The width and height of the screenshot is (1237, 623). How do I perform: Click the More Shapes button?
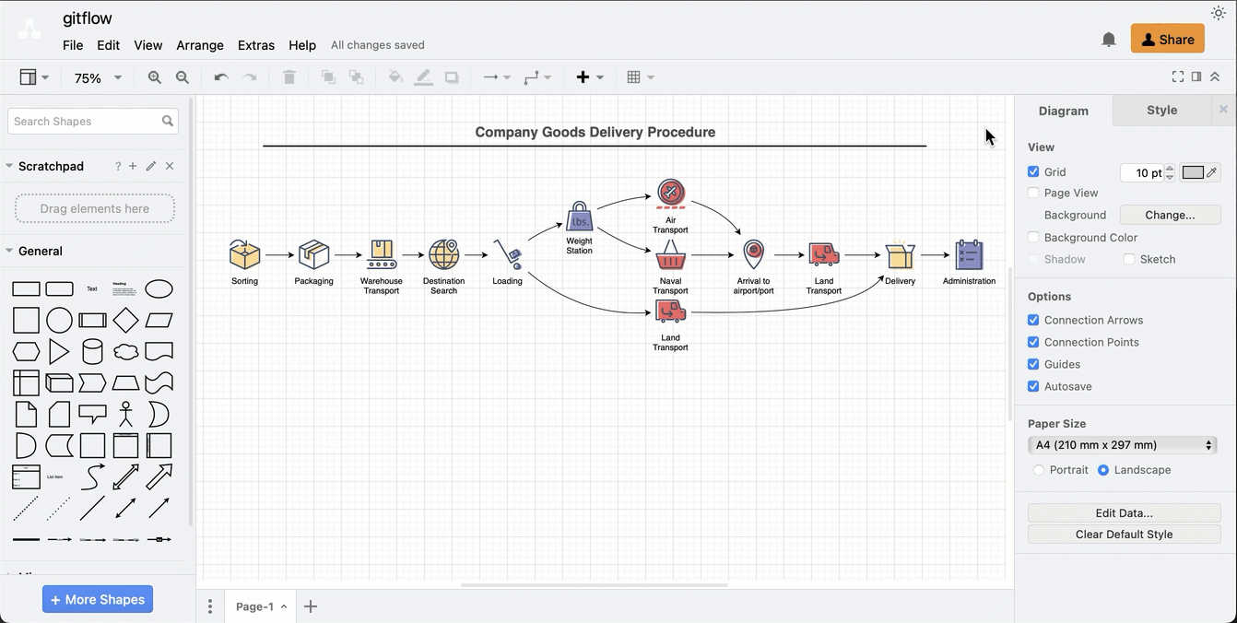tap(98, 600)
